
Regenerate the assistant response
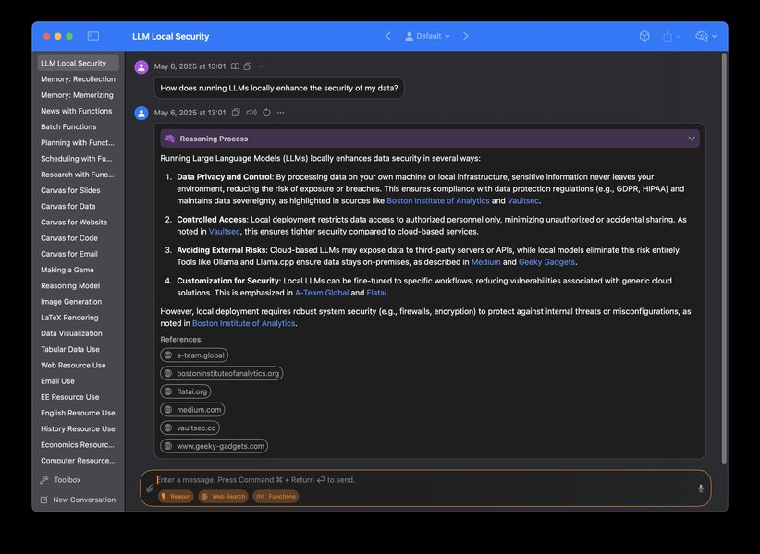click(x=266, y=113)
